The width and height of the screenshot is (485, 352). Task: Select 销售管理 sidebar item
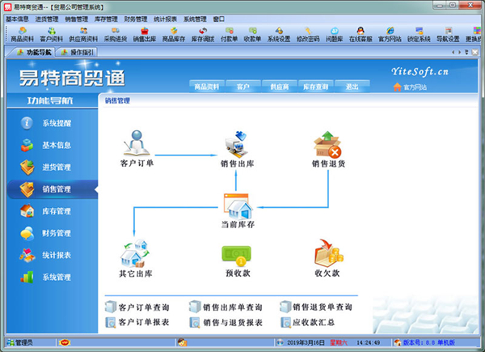click(x=52, y=189)
